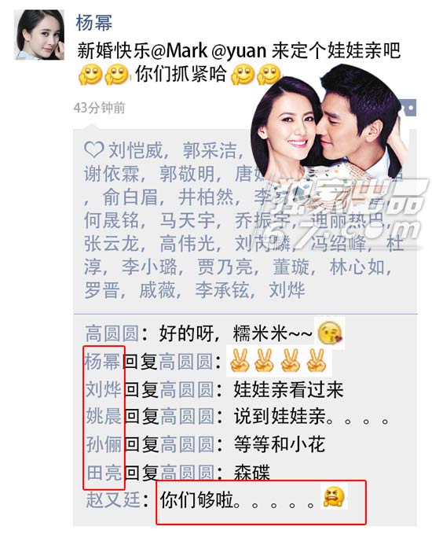The width and height of the screenshot is (432, 541).
Task: Open commenter 姚晨 in the replies
Action: point(104,416)
